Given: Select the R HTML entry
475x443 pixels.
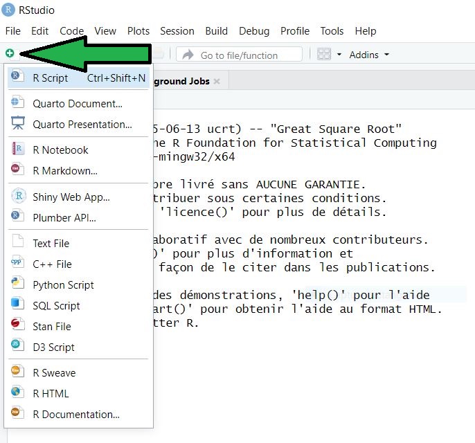Looking at the screenshot, I should click(78, 393).
